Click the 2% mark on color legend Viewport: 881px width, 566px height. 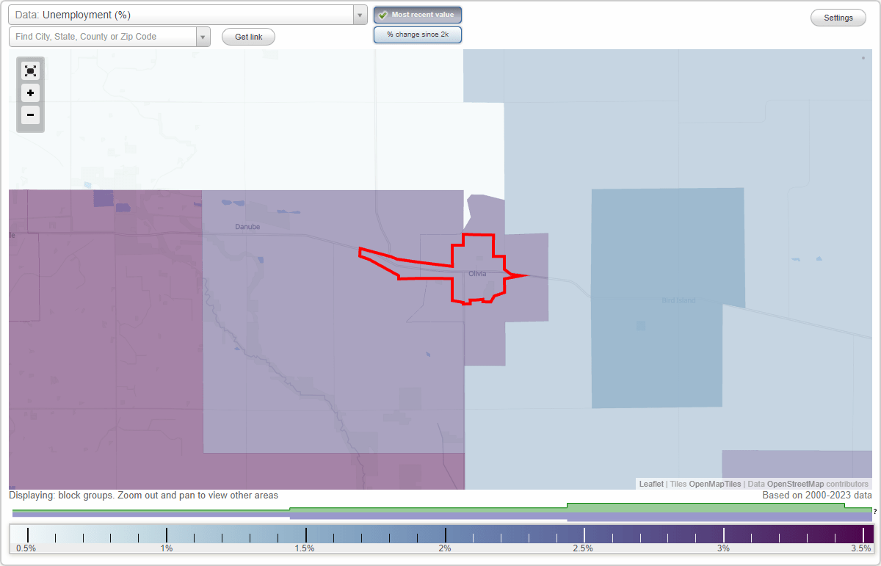click(445, 548)
